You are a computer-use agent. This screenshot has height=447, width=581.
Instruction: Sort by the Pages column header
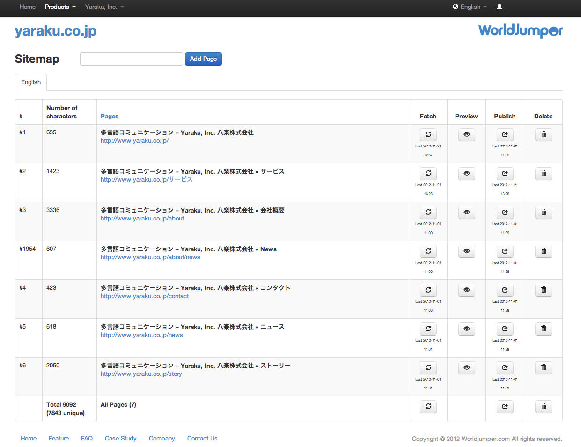110,116
